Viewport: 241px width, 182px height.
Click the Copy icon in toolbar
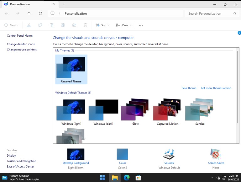pyautogui.click(x=40, y=25)
